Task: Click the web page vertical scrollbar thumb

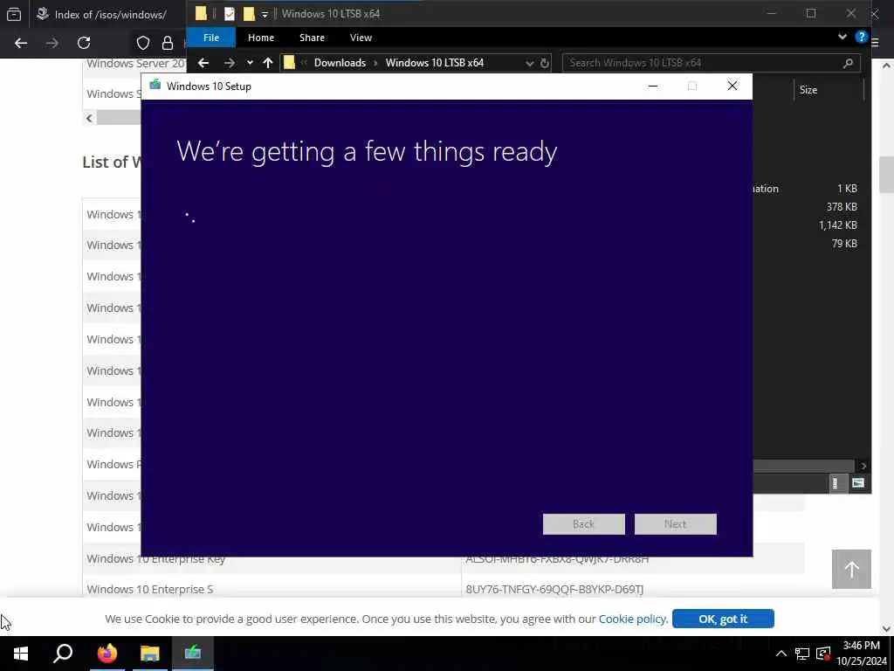Action: 887,175
